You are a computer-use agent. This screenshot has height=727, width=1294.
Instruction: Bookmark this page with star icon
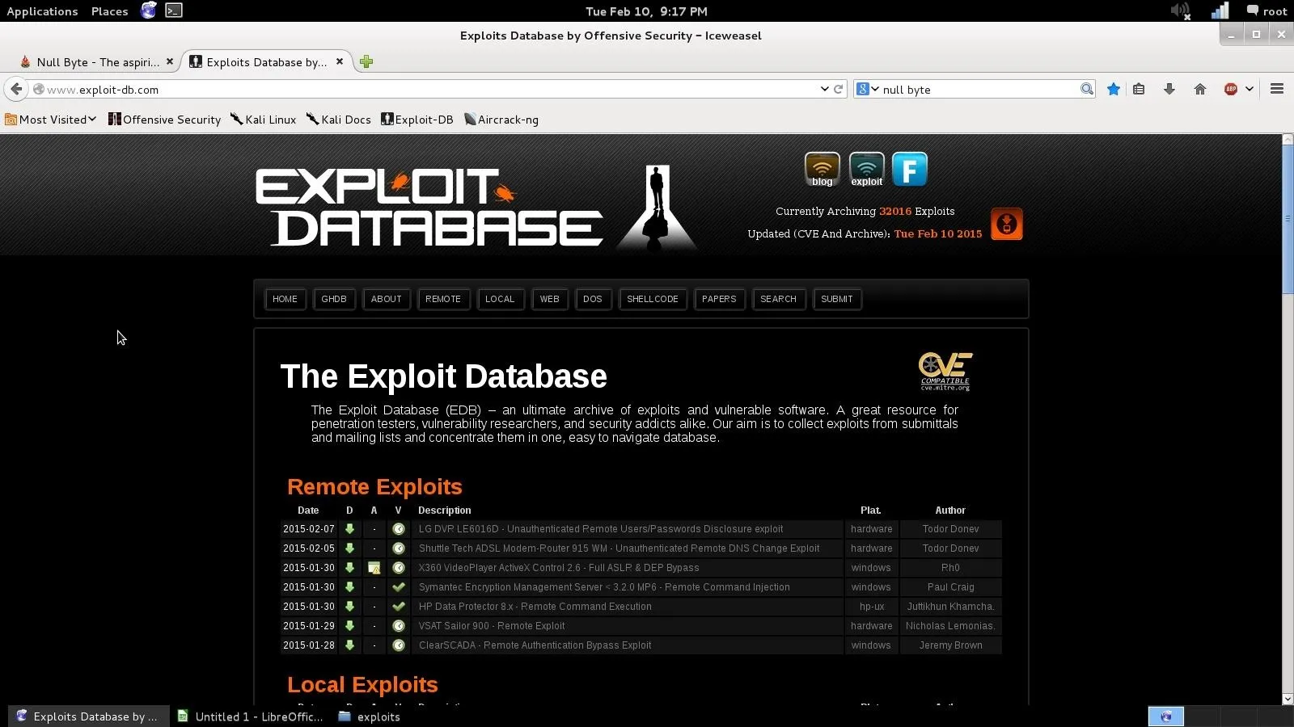(x=1114, y=90)
